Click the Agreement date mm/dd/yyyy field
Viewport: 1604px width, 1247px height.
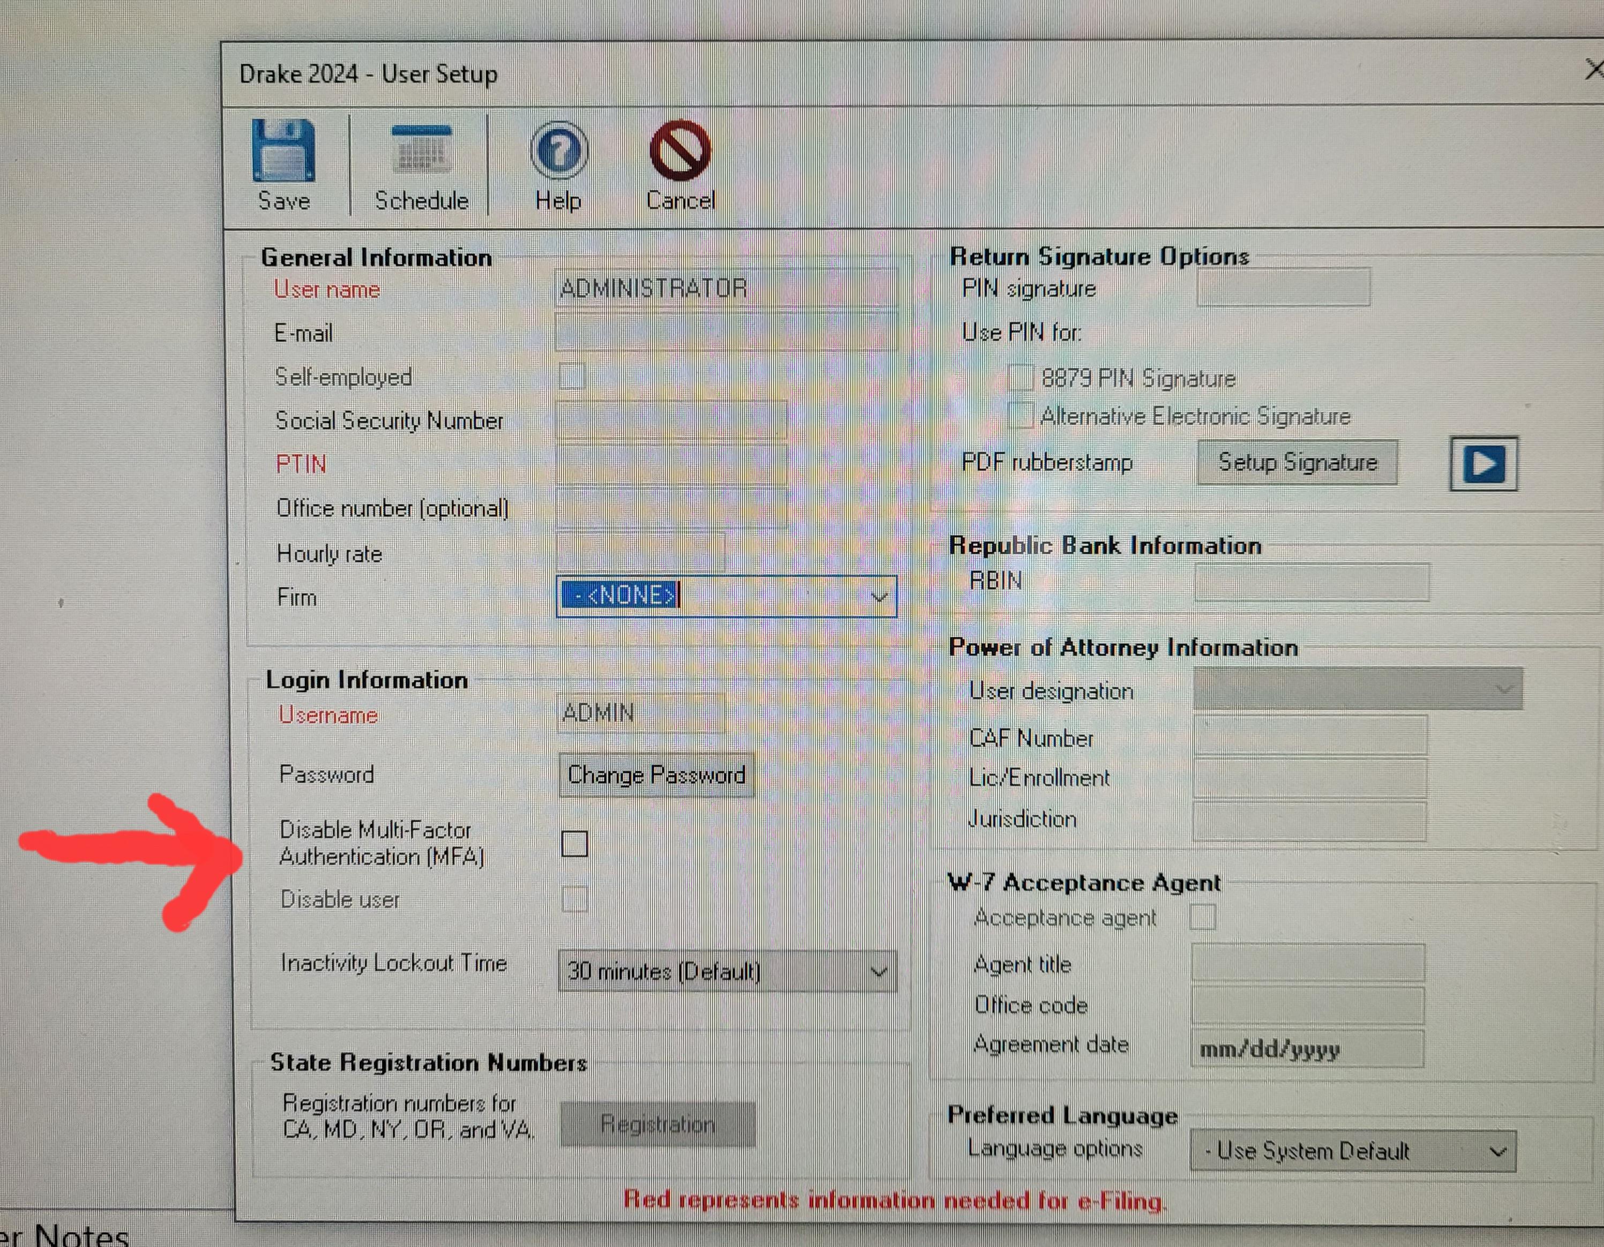[x=1307, y=1048]
